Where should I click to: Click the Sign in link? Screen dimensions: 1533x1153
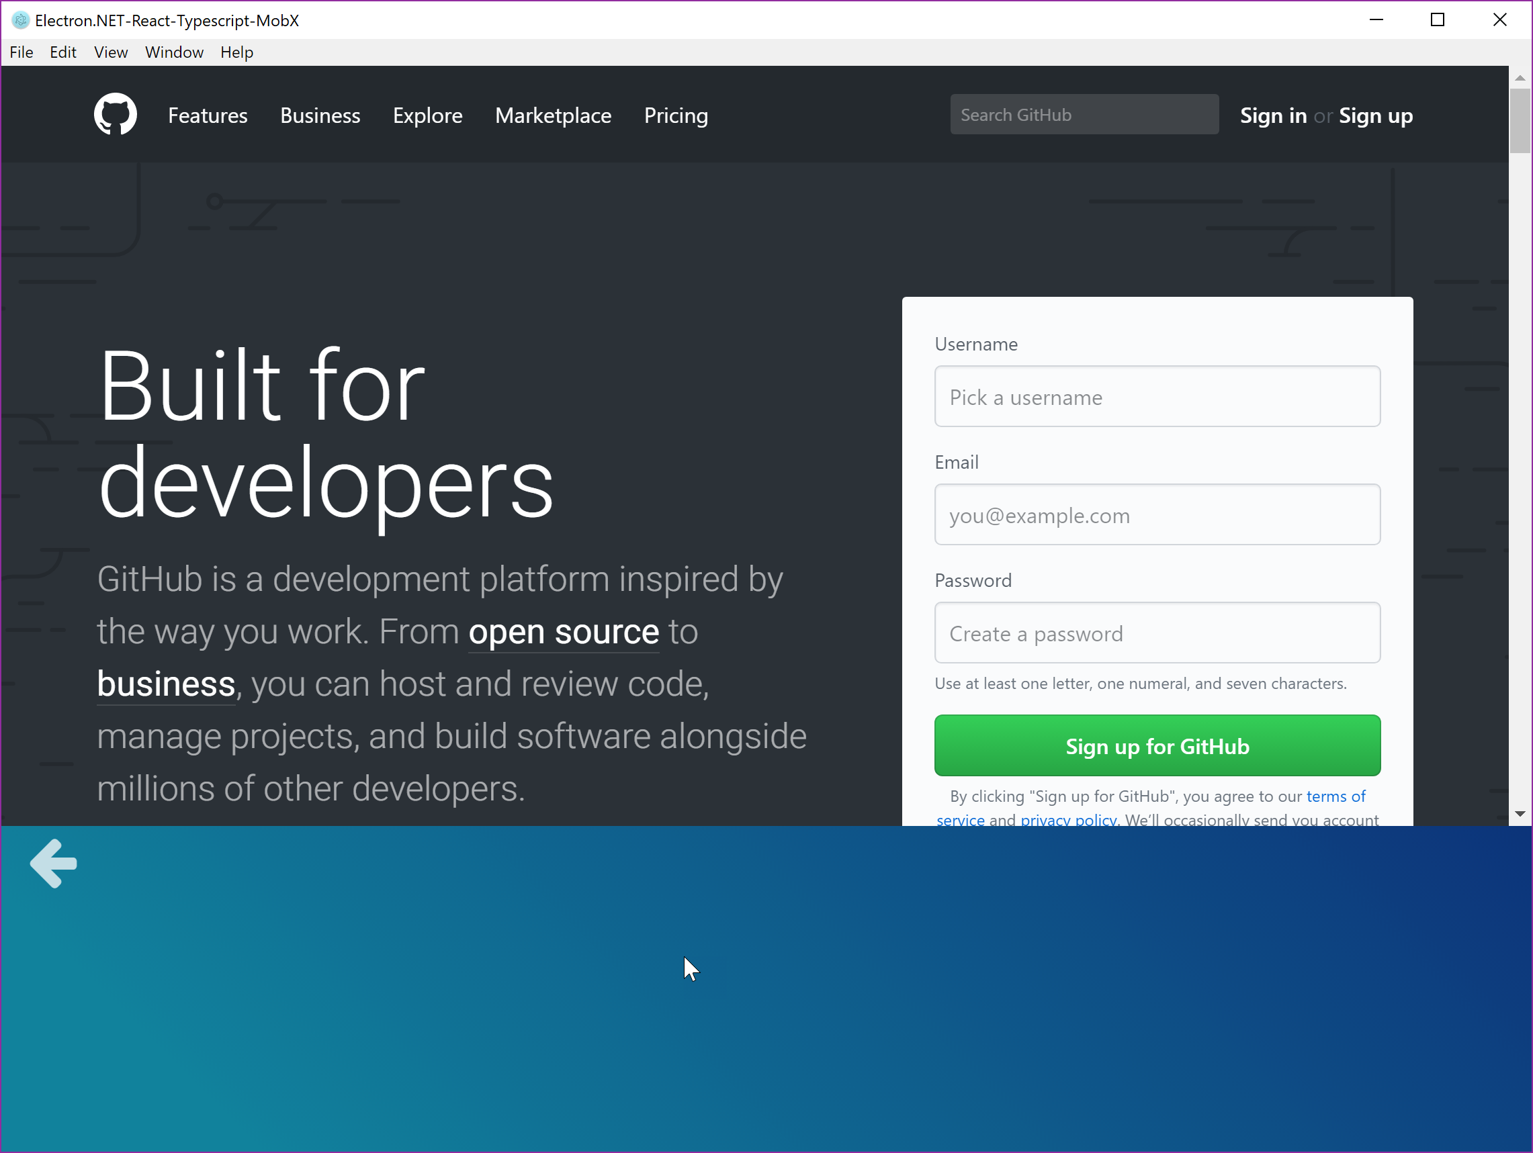[x=1272, y=116]
